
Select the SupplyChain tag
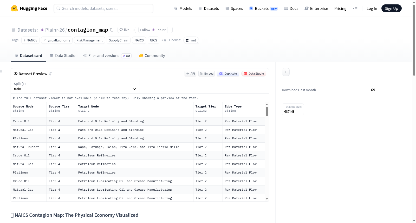coord(119,40)
